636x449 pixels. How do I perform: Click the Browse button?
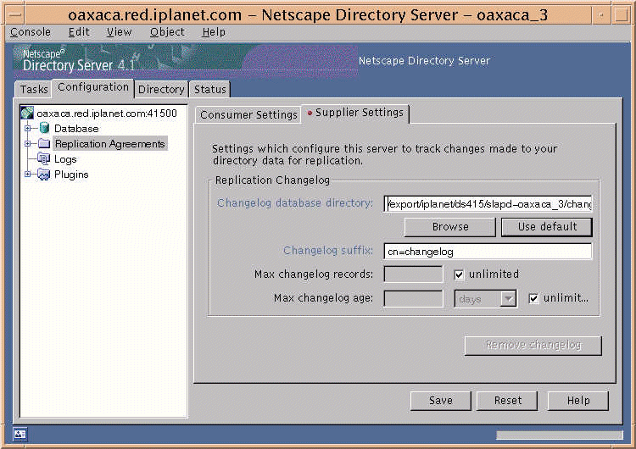pos(449,227)
